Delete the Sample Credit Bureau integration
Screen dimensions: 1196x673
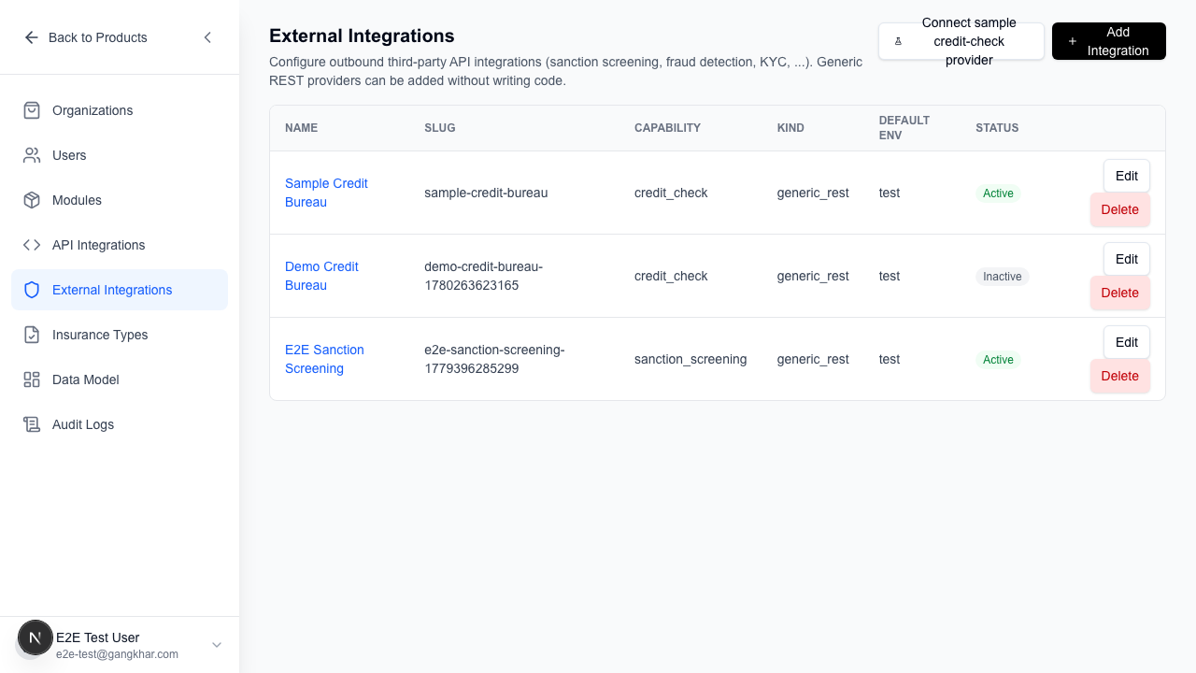click(x=1119, y=209)
